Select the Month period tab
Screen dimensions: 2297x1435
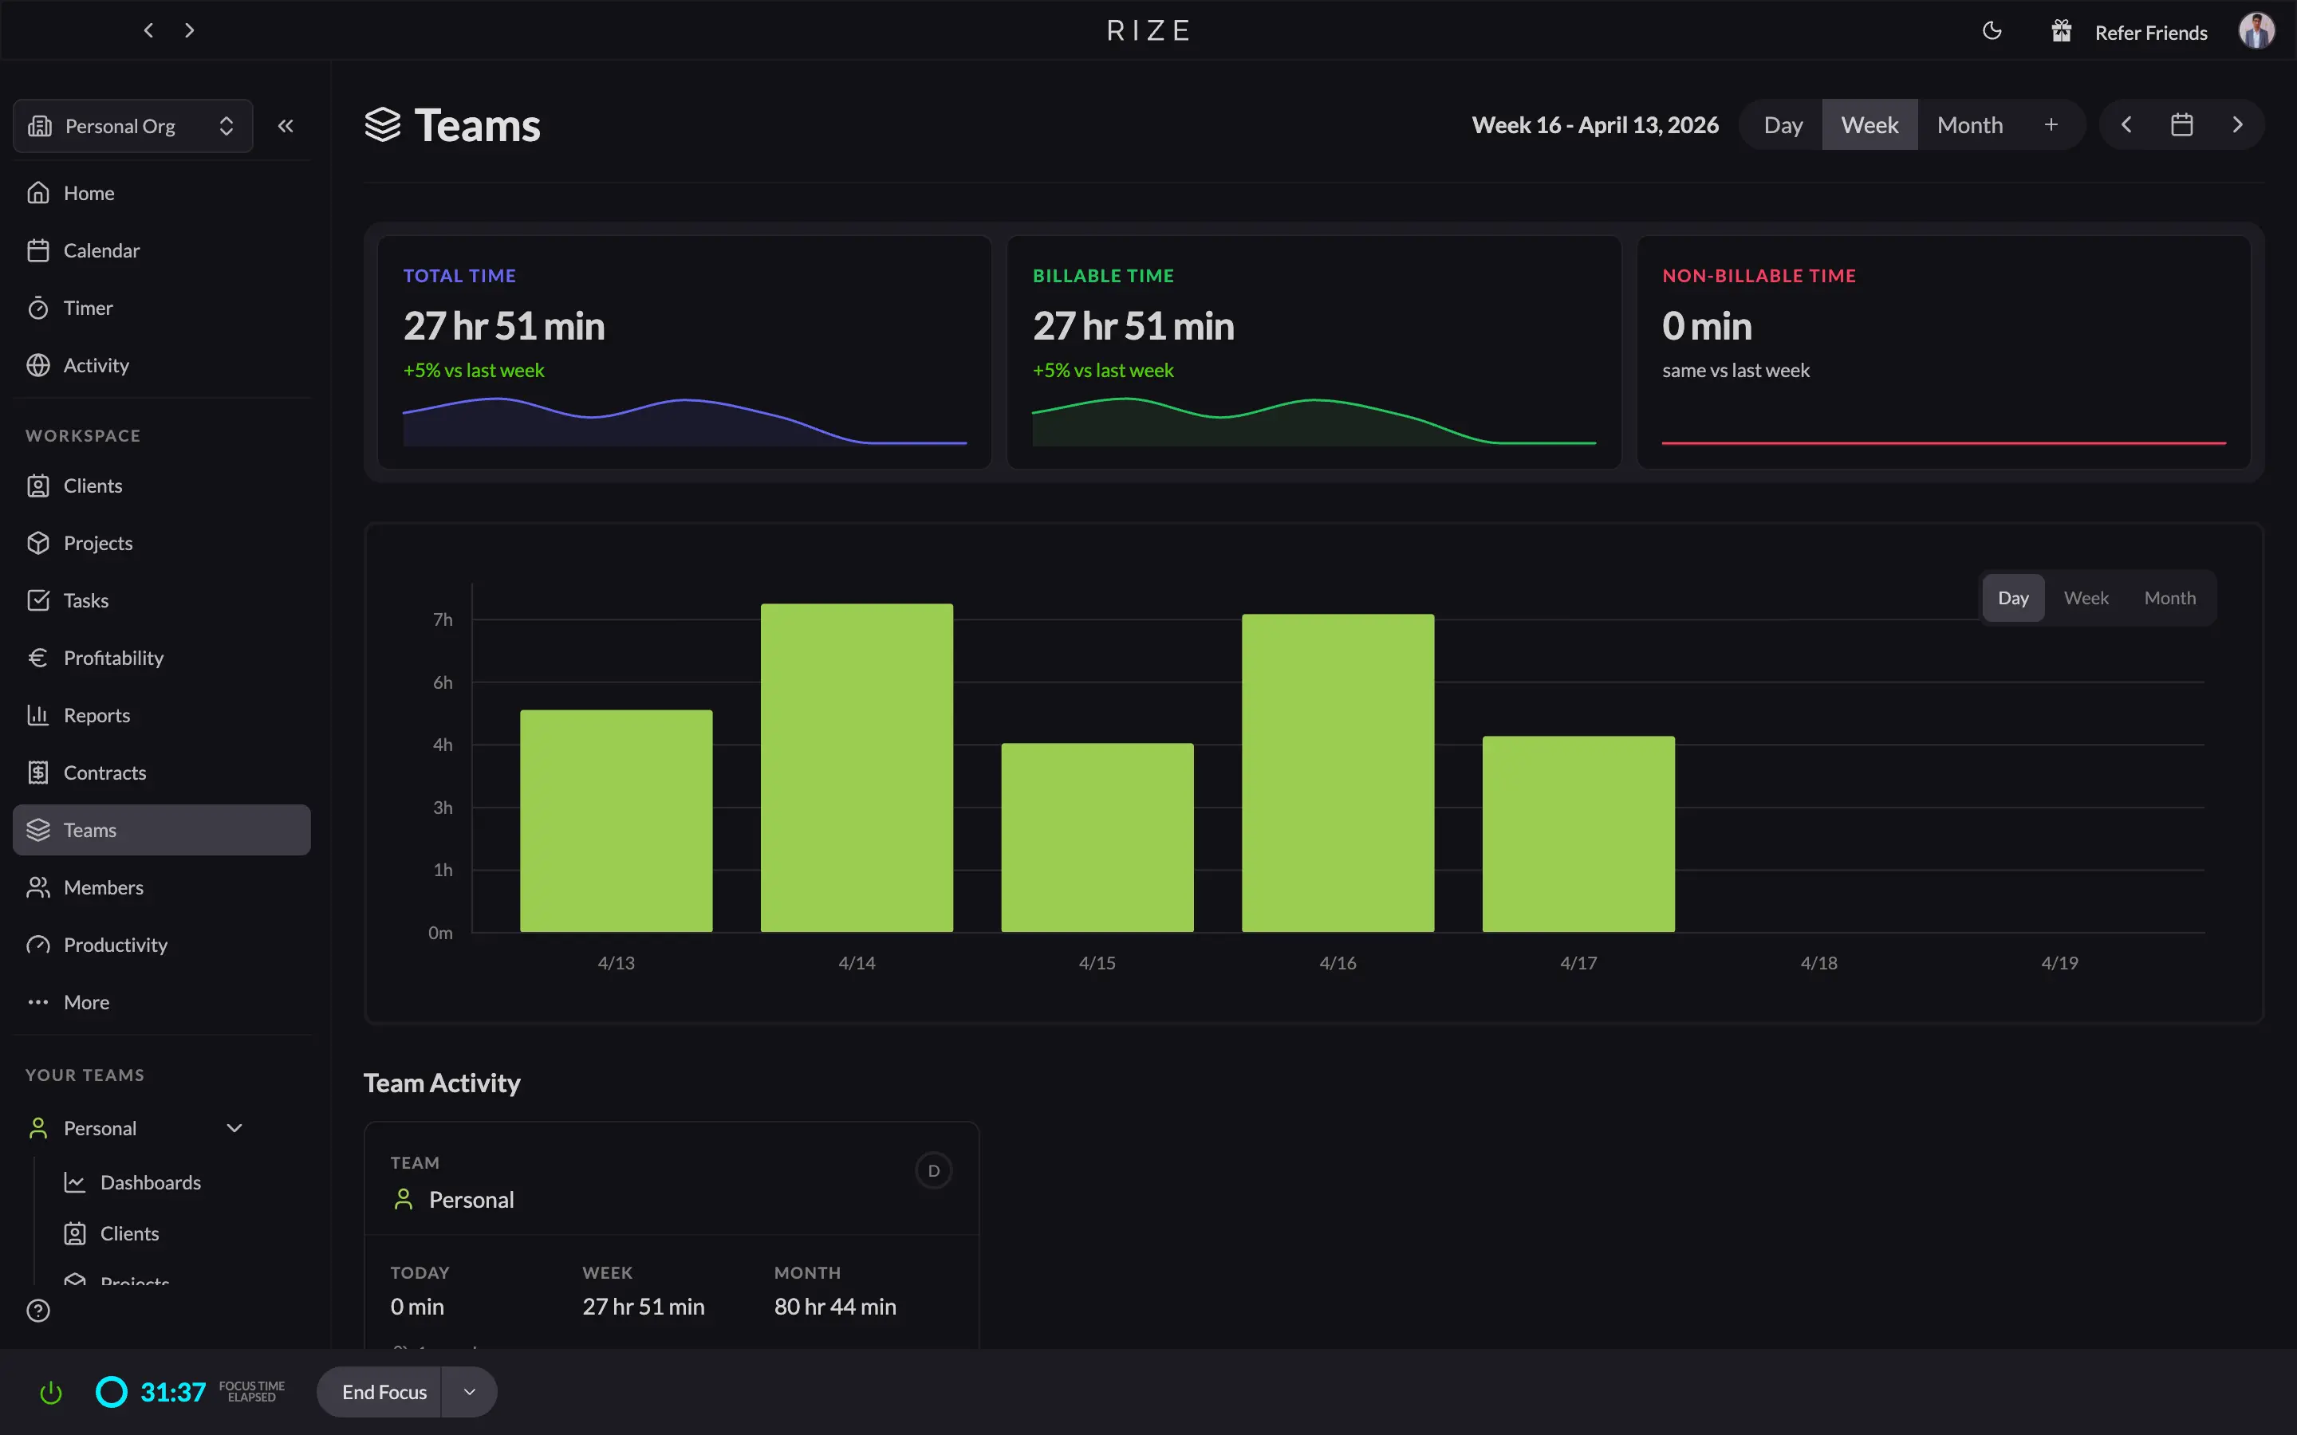tap(1969, 125)
